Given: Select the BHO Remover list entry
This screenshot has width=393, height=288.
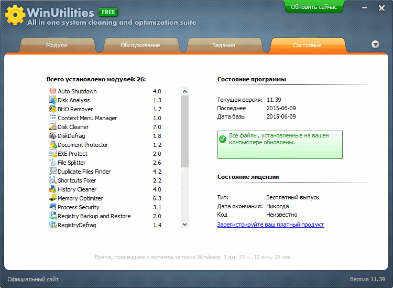Looking at the screenshot, I should [105, 109].
